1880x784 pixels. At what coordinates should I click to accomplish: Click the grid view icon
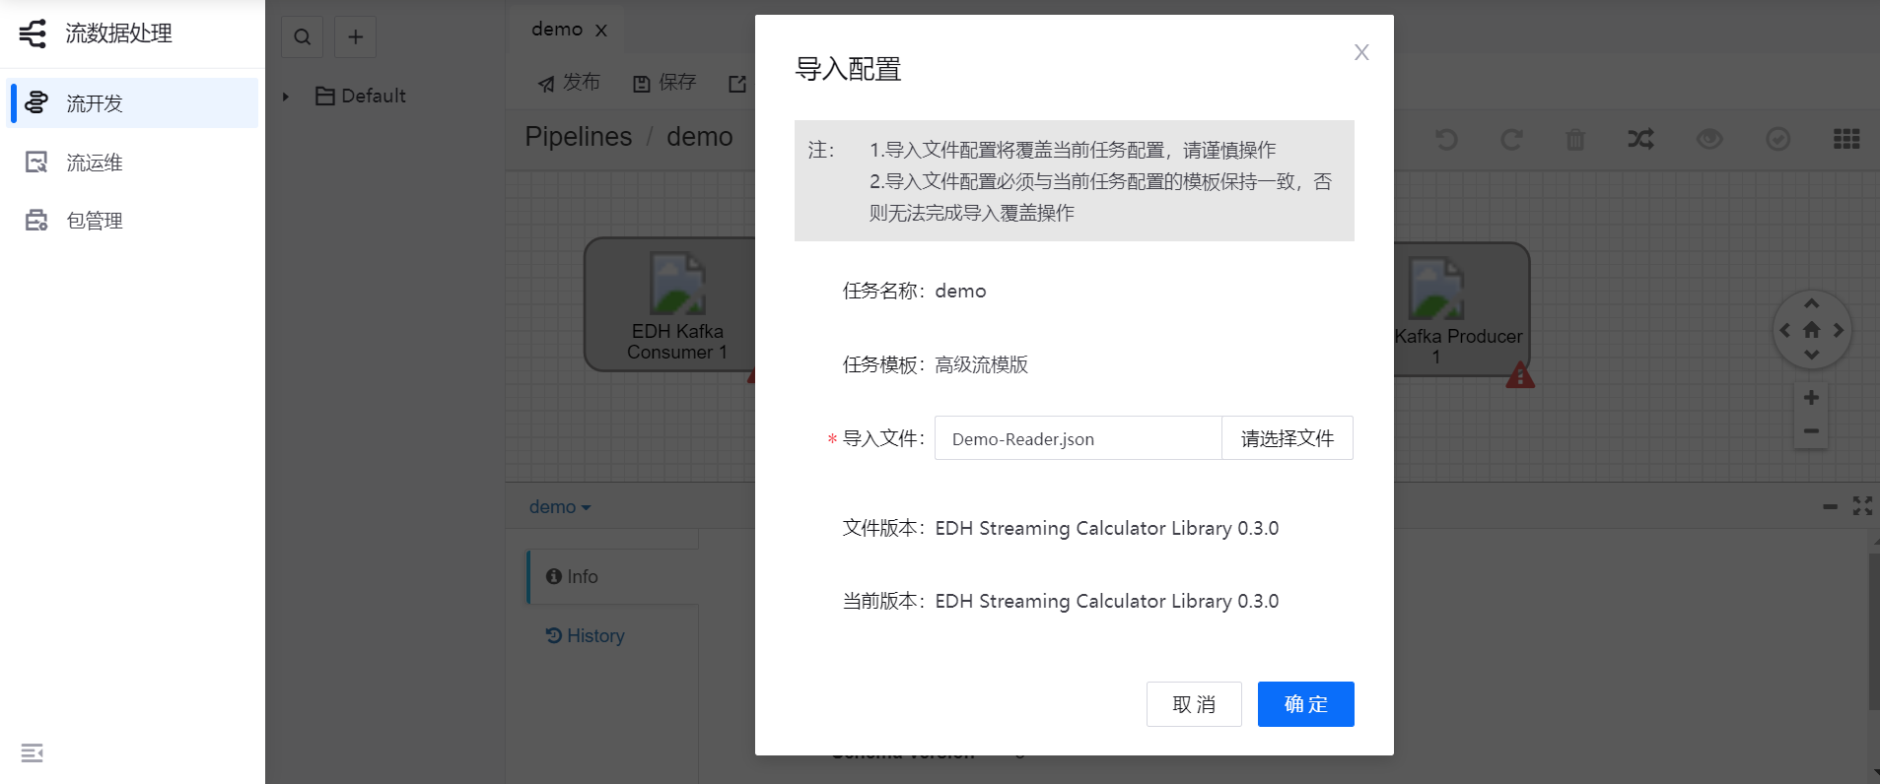coord(1845,140)
